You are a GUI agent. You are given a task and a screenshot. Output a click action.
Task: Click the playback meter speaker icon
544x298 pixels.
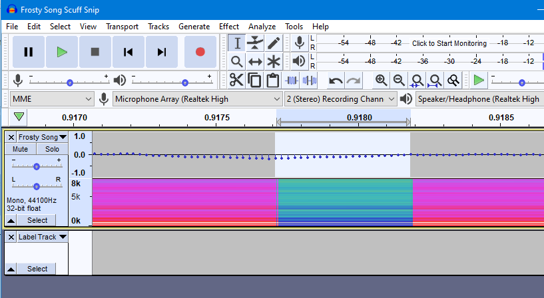coord(300,61)
